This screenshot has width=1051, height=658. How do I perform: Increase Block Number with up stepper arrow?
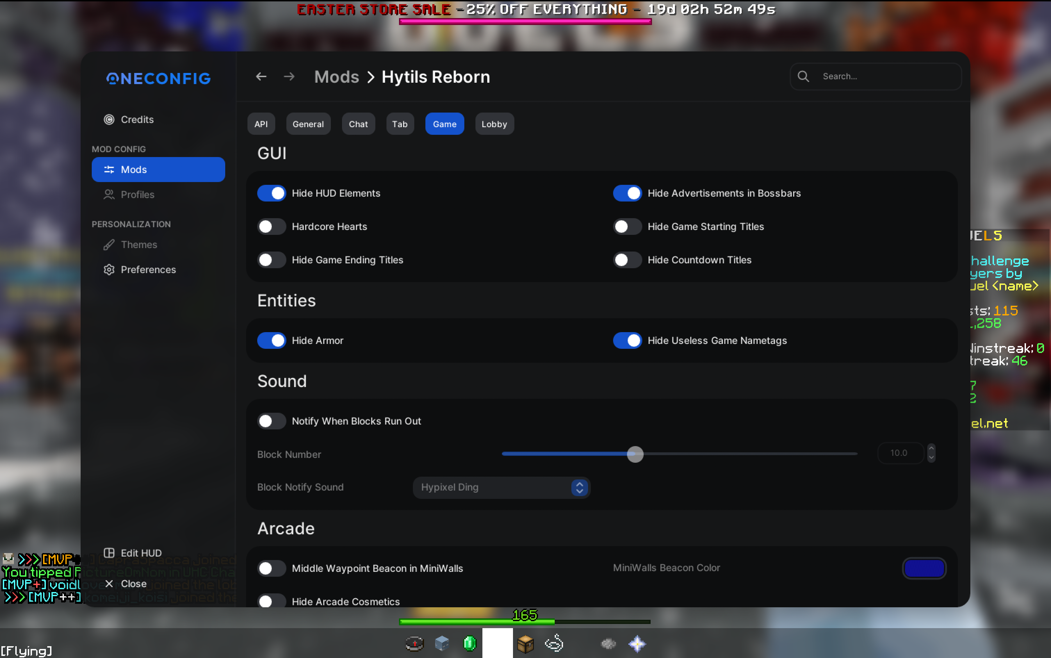[931, 448]
